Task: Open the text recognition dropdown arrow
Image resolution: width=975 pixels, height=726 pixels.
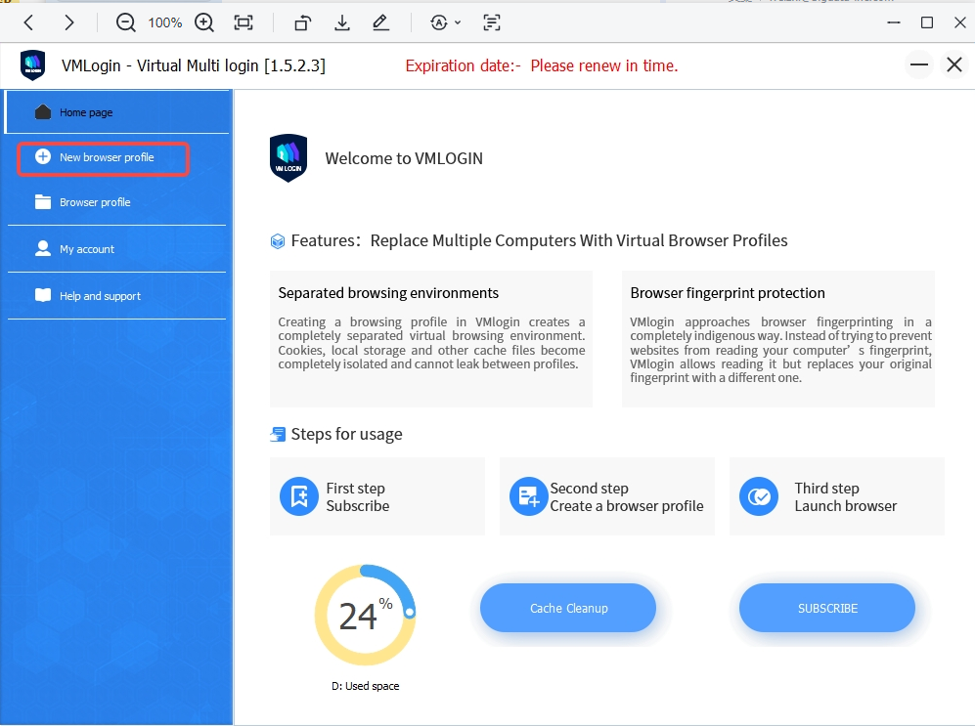Action: point(458,23)
